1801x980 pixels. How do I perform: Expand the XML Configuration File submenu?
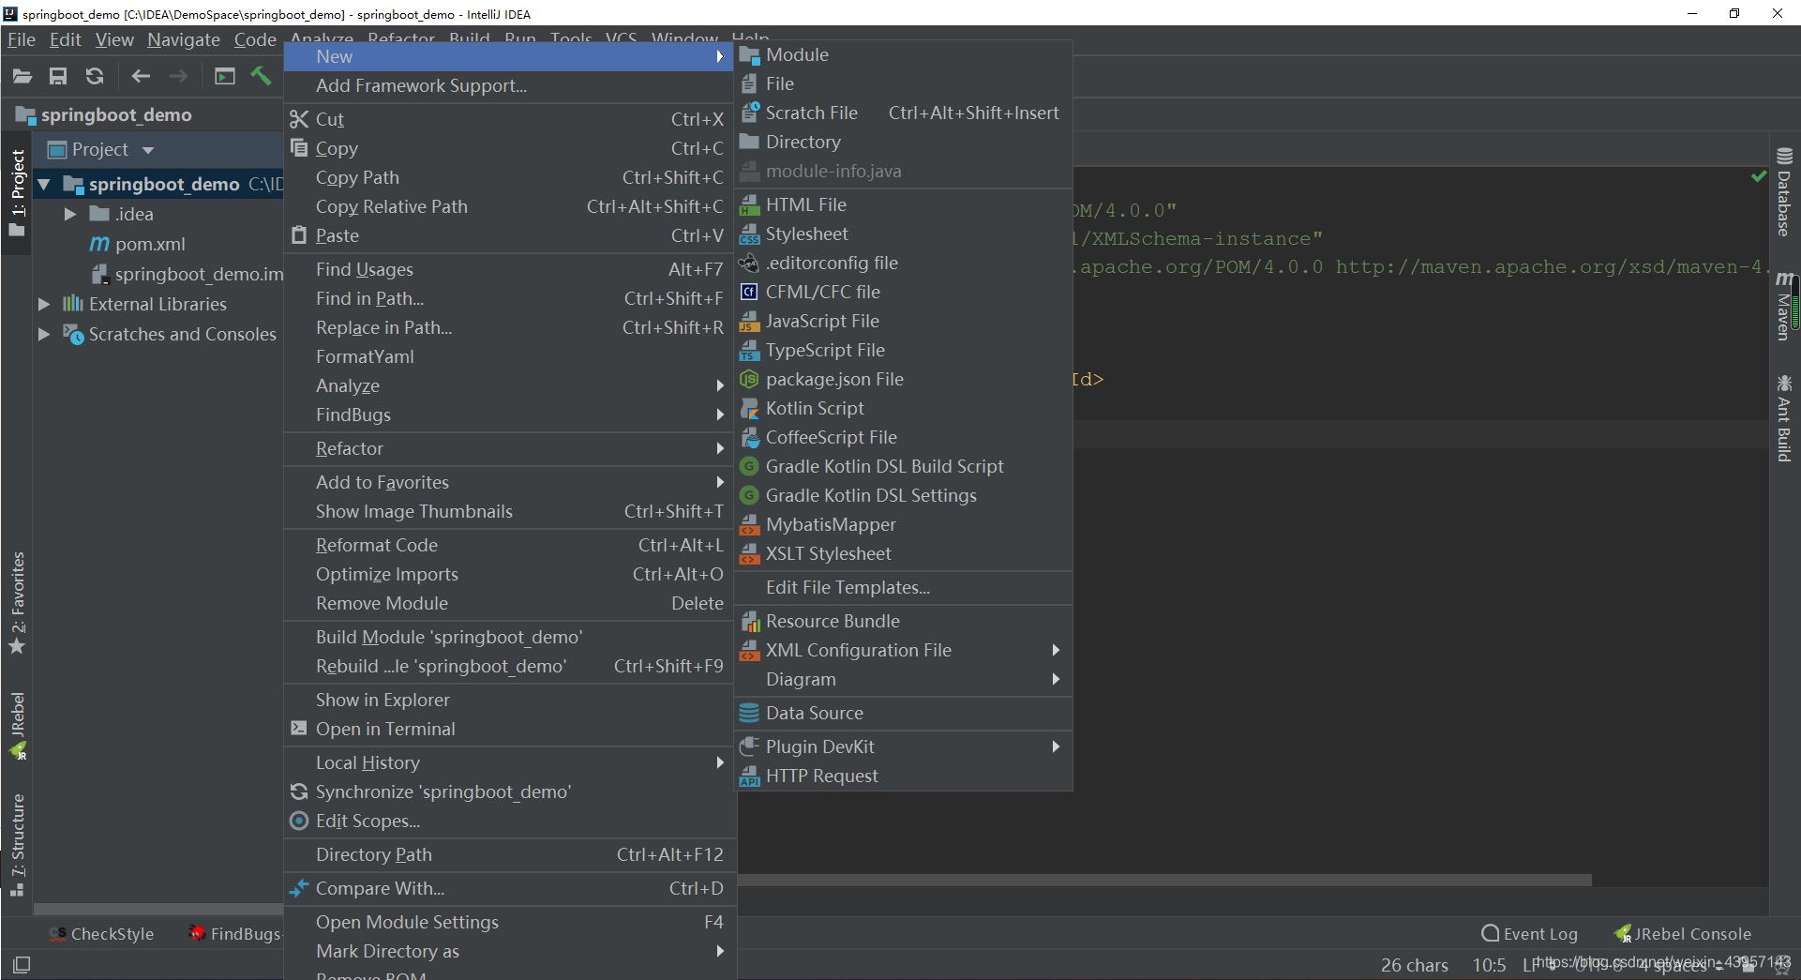pos(903,651)
